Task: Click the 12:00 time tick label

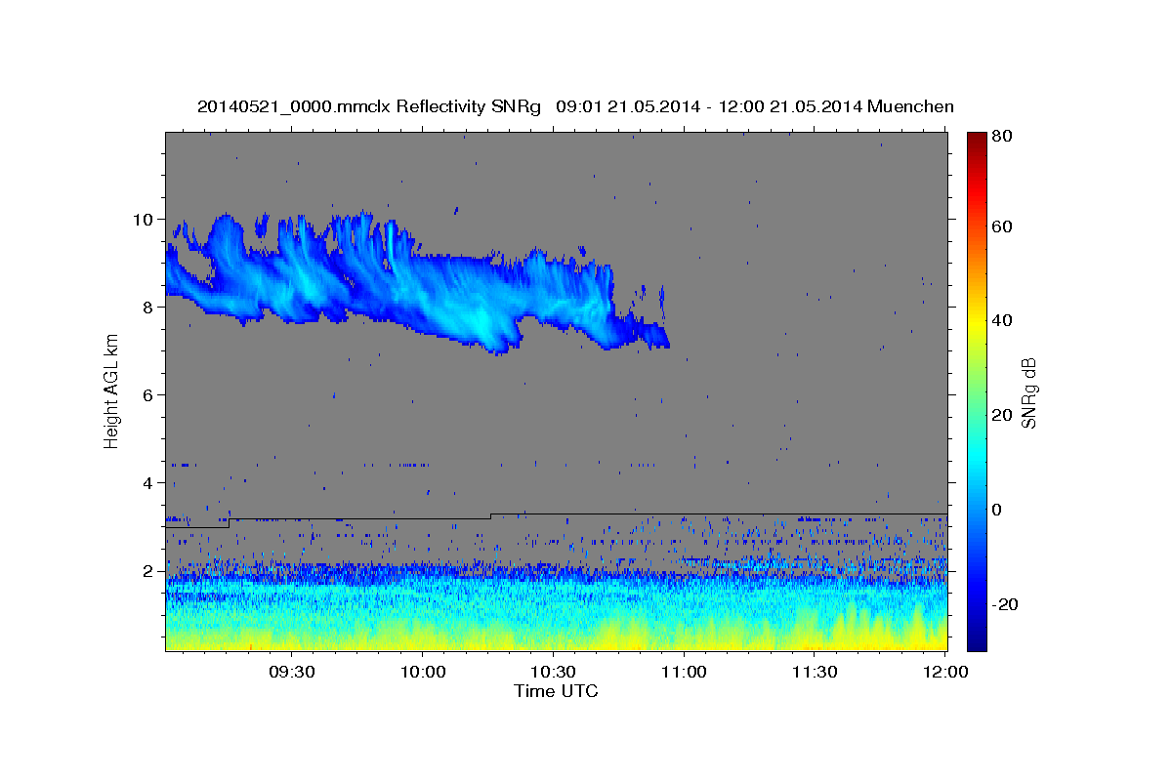Action: click(944, 672)
